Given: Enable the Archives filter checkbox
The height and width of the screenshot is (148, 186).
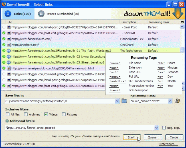Looking at the screenshot, I should pos(26,114).
